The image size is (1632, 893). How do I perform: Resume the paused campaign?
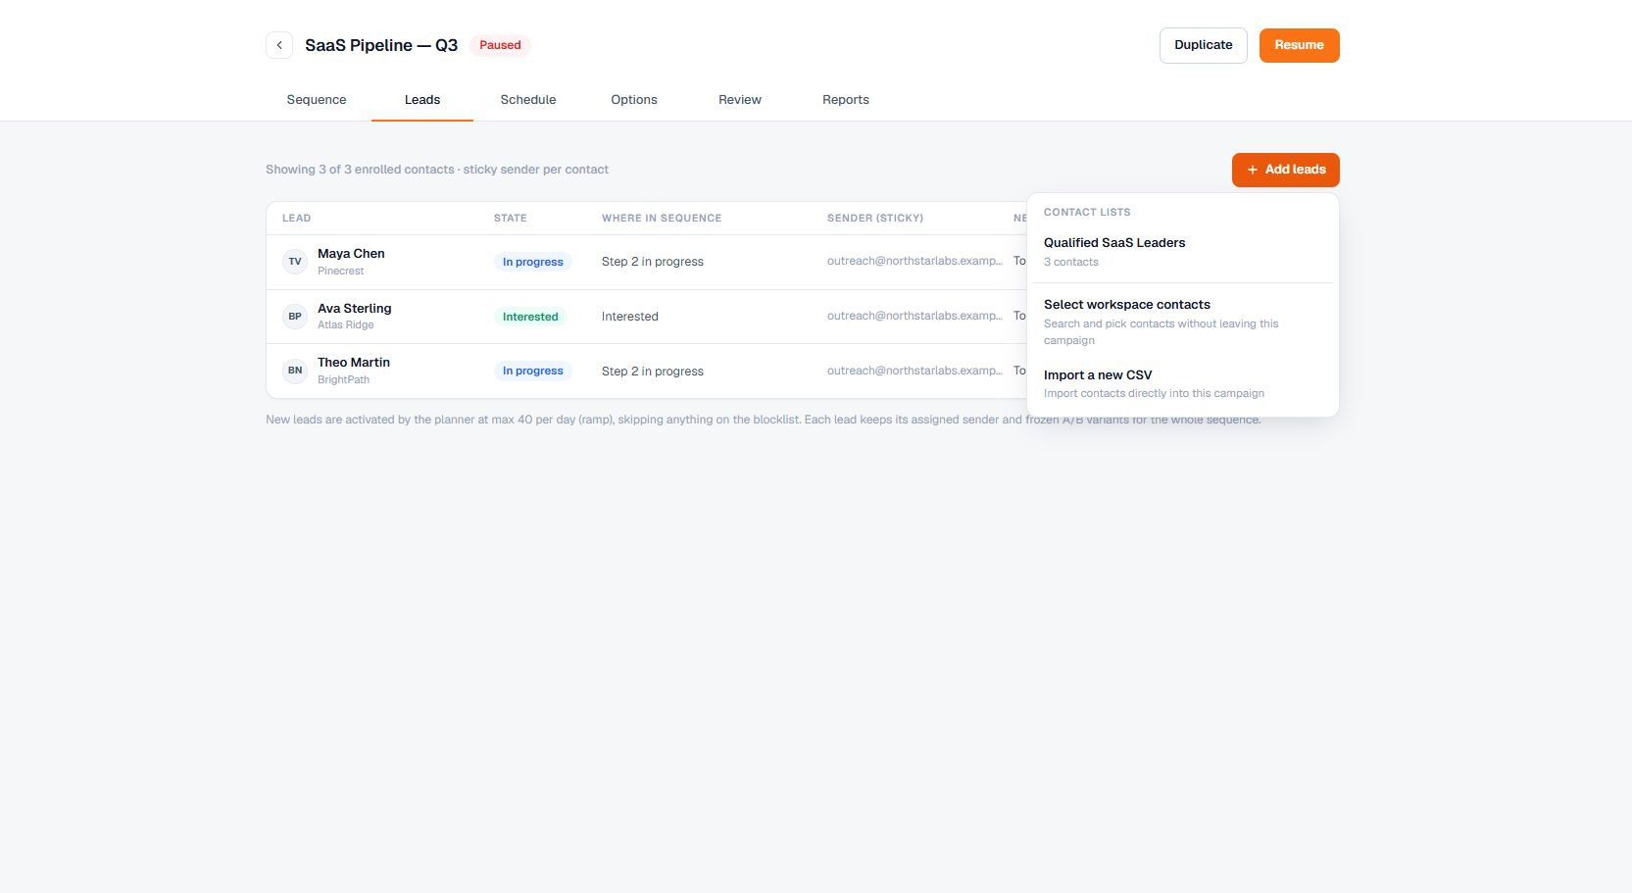click(x=1299, y=45)
